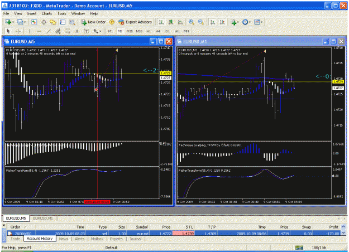Switch timeframe to M15
Image resolution: width=349 pixels, height=252 pixels.
coord(130,31)
